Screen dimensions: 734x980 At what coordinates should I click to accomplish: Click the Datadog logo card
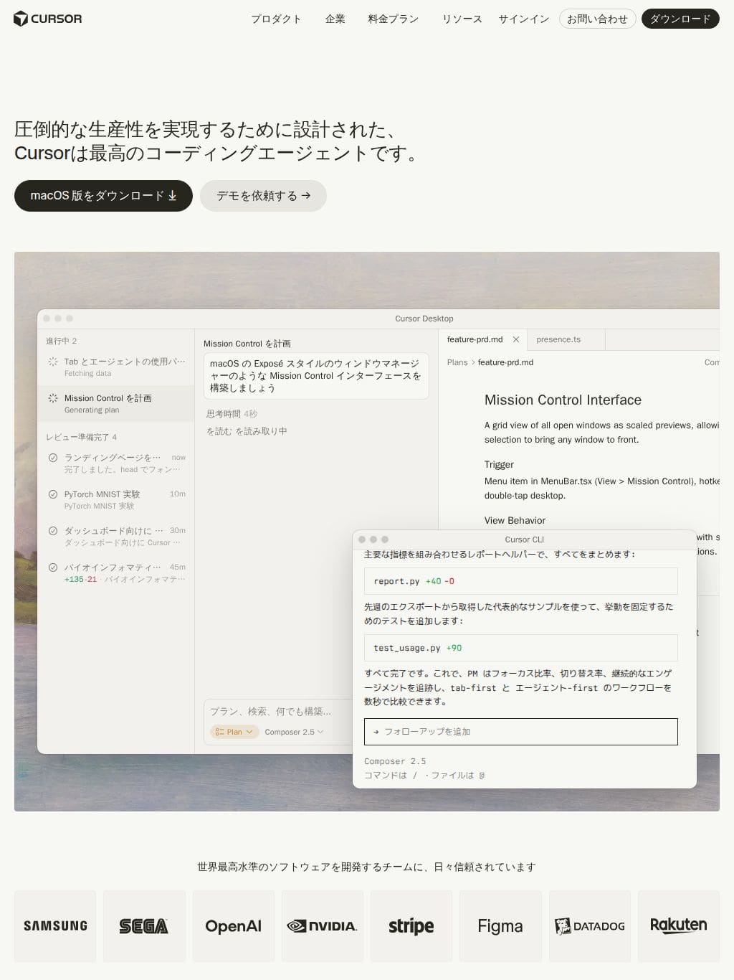tap(590, 926)
